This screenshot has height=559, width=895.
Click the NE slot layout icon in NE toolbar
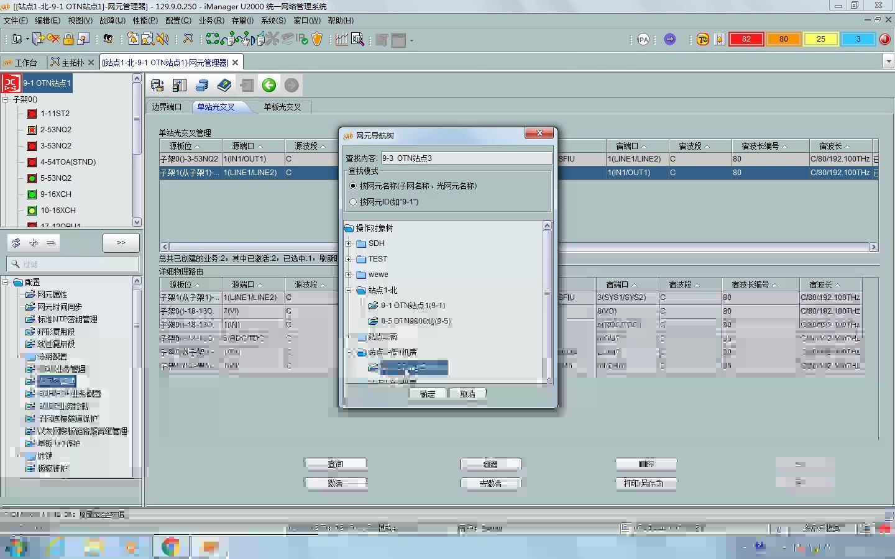pyautogui.click(x=180, y=85)
